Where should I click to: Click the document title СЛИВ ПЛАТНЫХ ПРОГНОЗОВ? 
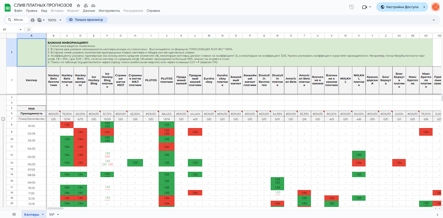point(43,5)
